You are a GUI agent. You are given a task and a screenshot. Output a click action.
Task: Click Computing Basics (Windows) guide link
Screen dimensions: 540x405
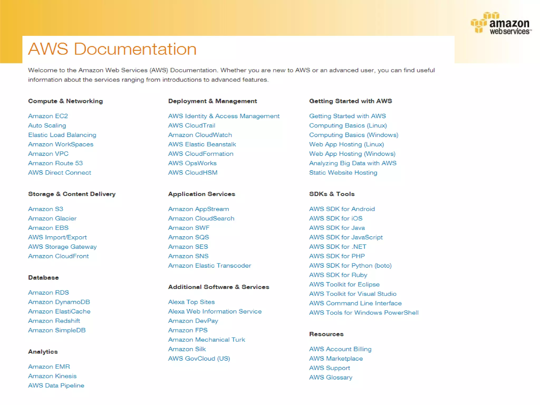(x=354, y=135)
